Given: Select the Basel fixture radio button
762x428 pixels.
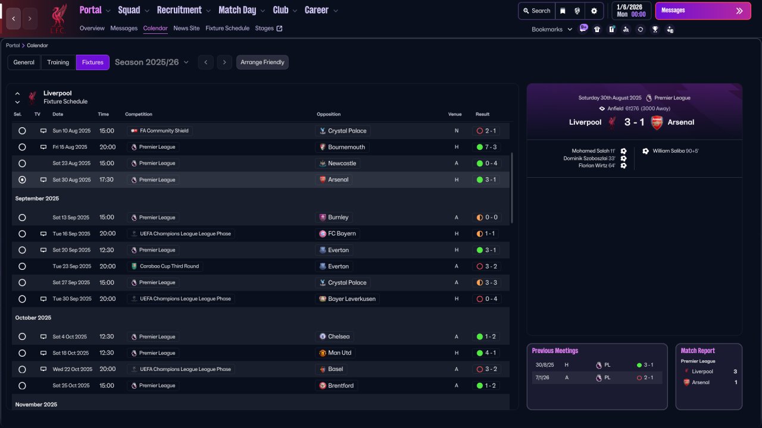Looking at the screenshot, I should (22, 369).
